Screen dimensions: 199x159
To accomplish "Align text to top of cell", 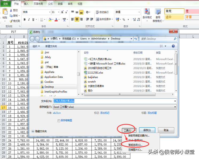I will click(73, 12).
